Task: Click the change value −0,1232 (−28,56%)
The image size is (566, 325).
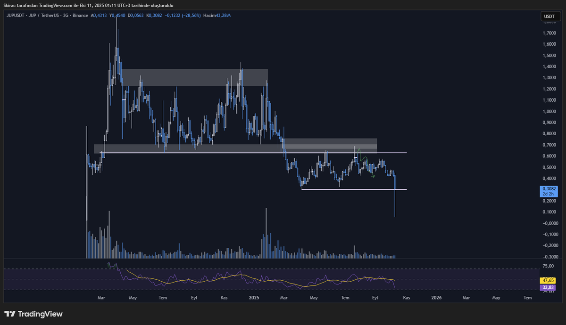Action: pyautogui.click(x=183, y=16)
